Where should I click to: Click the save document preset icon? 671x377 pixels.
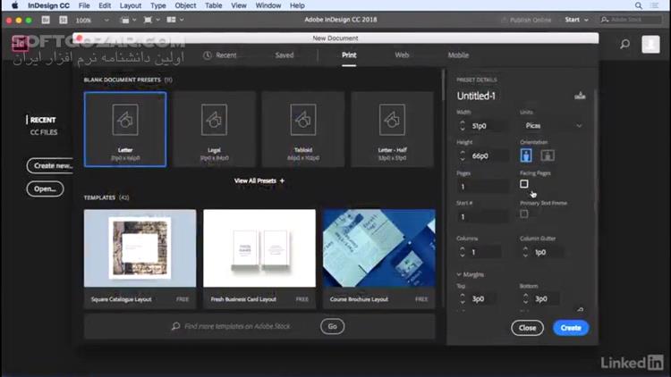point(580,96)
